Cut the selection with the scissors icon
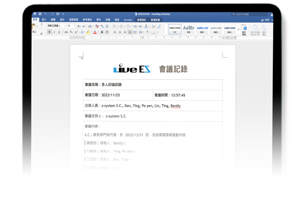305x201 pixels. coord(41,24)
